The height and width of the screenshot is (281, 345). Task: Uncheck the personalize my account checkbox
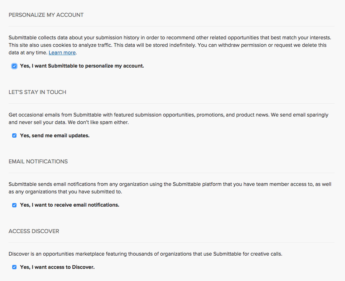point(14,66)
